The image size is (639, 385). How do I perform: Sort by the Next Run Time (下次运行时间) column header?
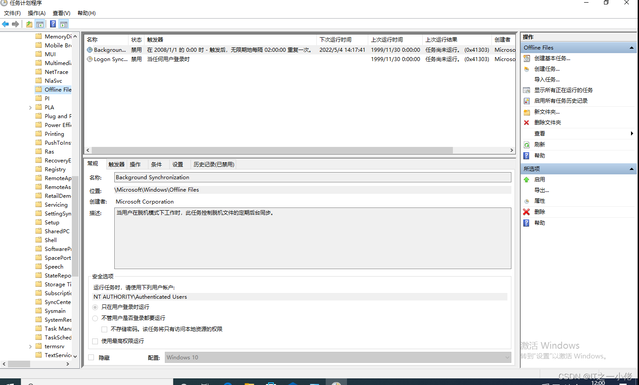342,40
